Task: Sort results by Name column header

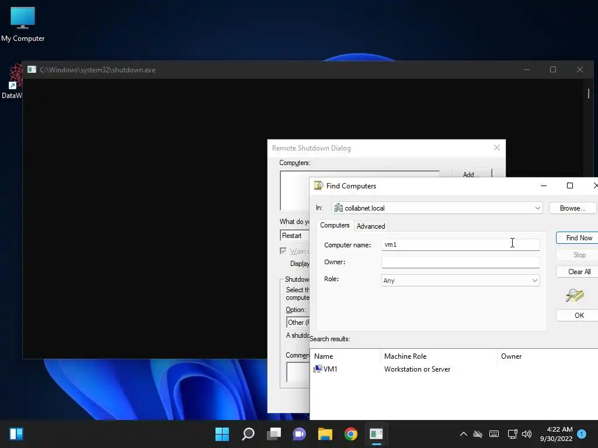Action: coord(346,356)
